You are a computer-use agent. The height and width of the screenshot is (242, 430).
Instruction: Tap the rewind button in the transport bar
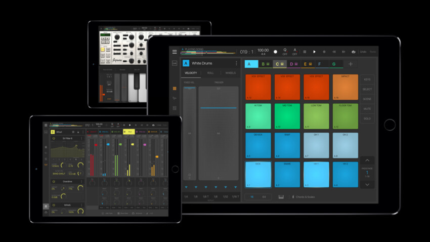tap(334, 52)
